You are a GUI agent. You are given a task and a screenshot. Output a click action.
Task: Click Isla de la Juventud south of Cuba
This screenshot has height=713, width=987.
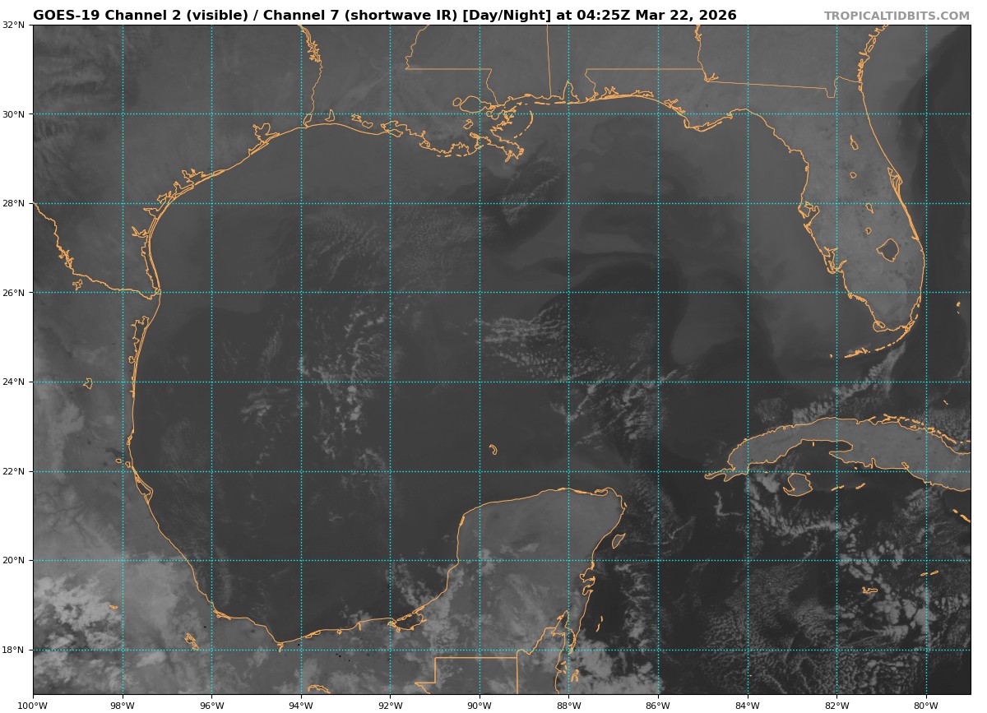coord(797,484)
